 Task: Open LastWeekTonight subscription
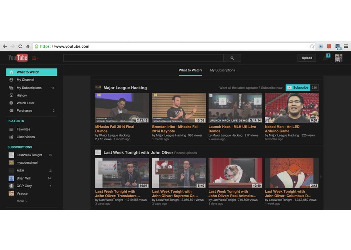[x=31, y=155]
